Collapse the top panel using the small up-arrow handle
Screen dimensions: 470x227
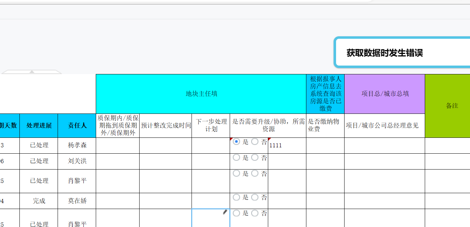pyautogui.click(x=32, y=72)
